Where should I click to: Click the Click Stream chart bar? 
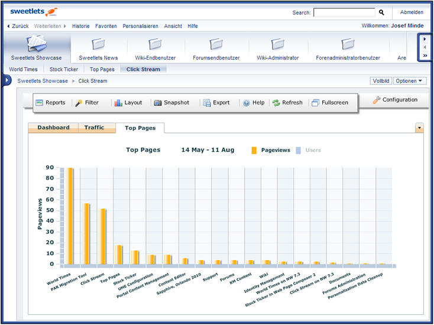point(102,236)
